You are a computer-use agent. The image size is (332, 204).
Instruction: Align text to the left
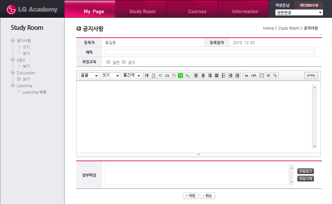[x=196, y=75]
